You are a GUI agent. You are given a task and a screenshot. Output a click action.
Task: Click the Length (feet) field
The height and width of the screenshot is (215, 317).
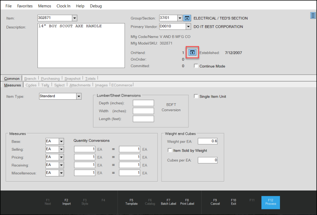tap(143, 119)
